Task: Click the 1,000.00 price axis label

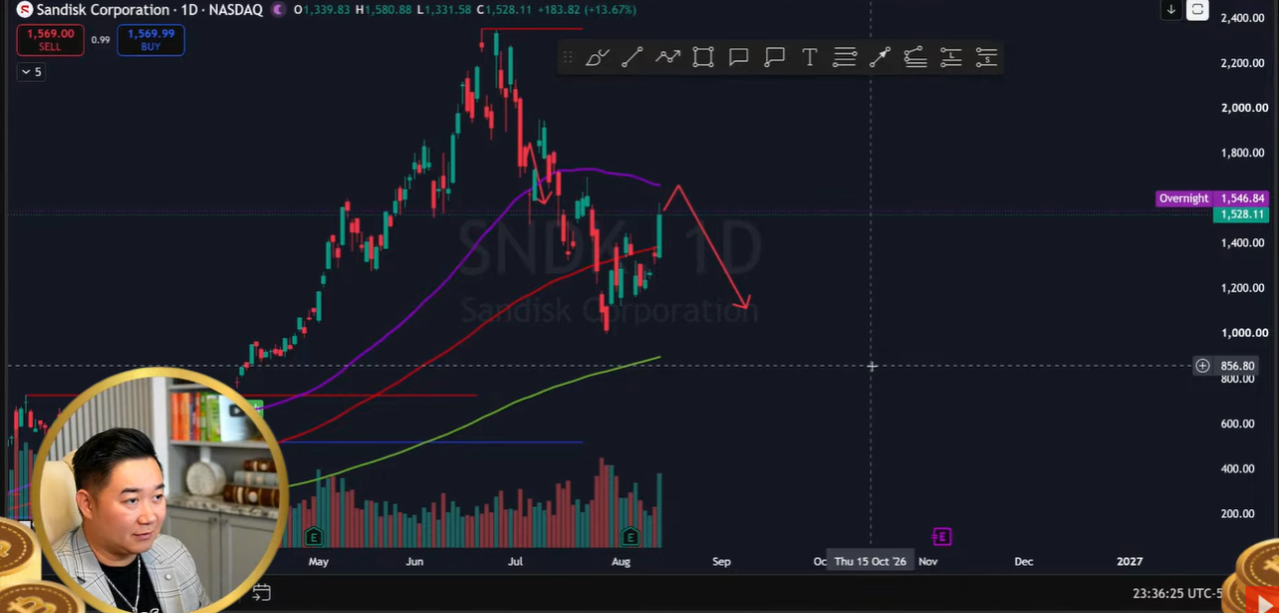Action: click(1244, 333)
